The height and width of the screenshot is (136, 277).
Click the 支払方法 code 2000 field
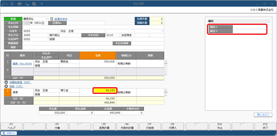click(35, 35)
